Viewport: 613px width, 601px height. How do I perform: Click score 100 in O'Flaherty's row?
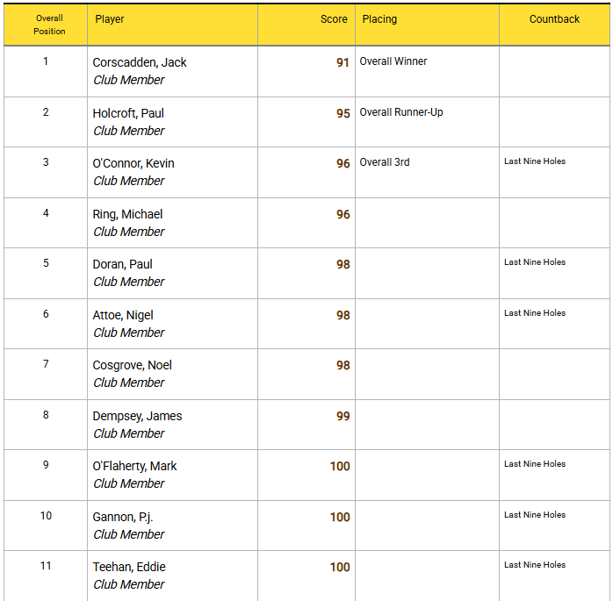point(340,466)
